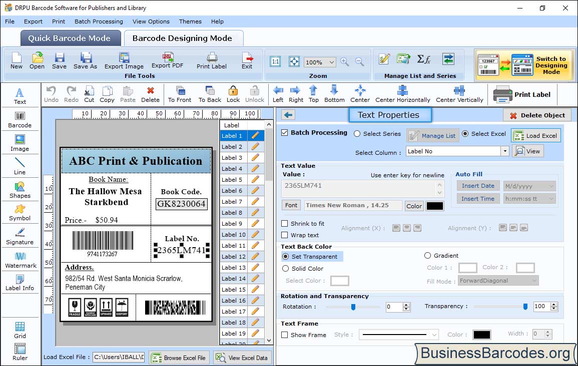This screenshot has width=578, height=366.
Task: Select the Image tool in sidebar
Action: click(20, 143)
